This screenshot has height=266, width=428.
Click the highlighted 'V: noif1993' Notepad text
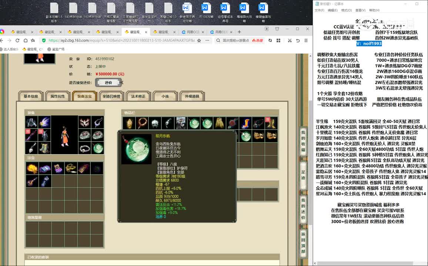369,44
